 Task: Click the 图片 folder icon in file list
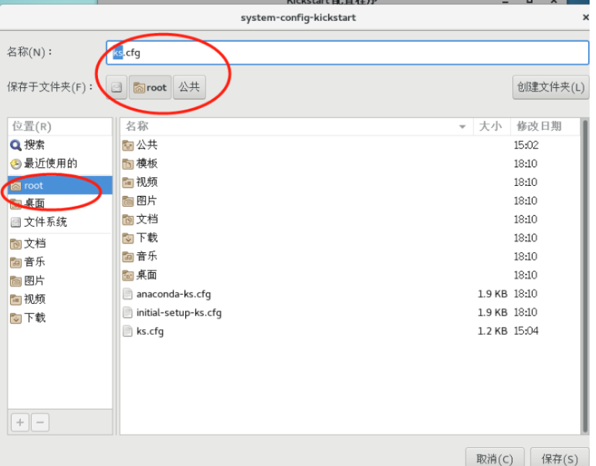128,201
